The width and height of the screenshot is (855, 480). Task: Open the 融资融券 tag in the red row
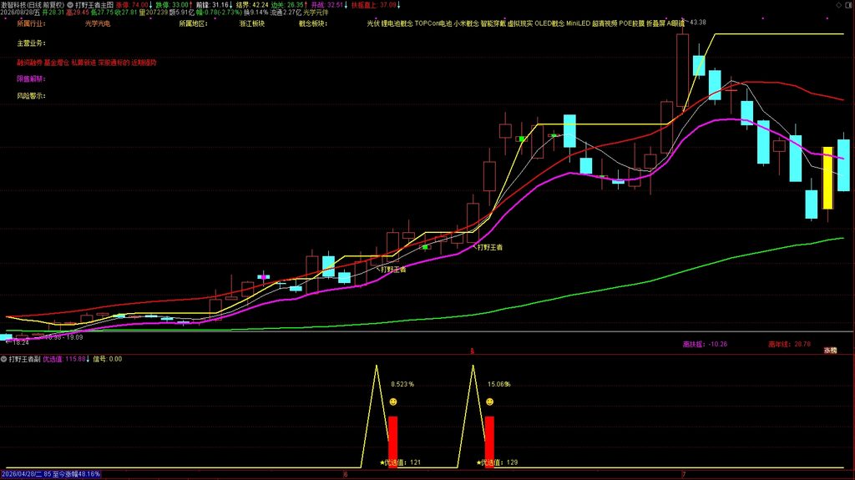point(29,63)
